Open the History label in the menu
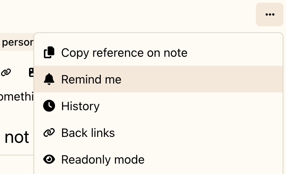Image resolution: width=286 pixels, height=174 pixels. click(x=80, y=106)
